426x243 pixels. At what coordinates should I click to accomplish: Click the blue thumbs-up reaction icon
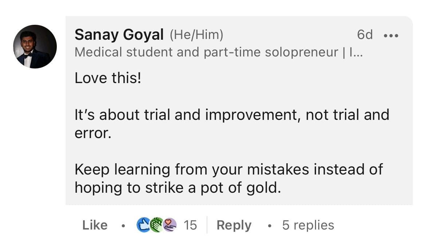[143, 225]
